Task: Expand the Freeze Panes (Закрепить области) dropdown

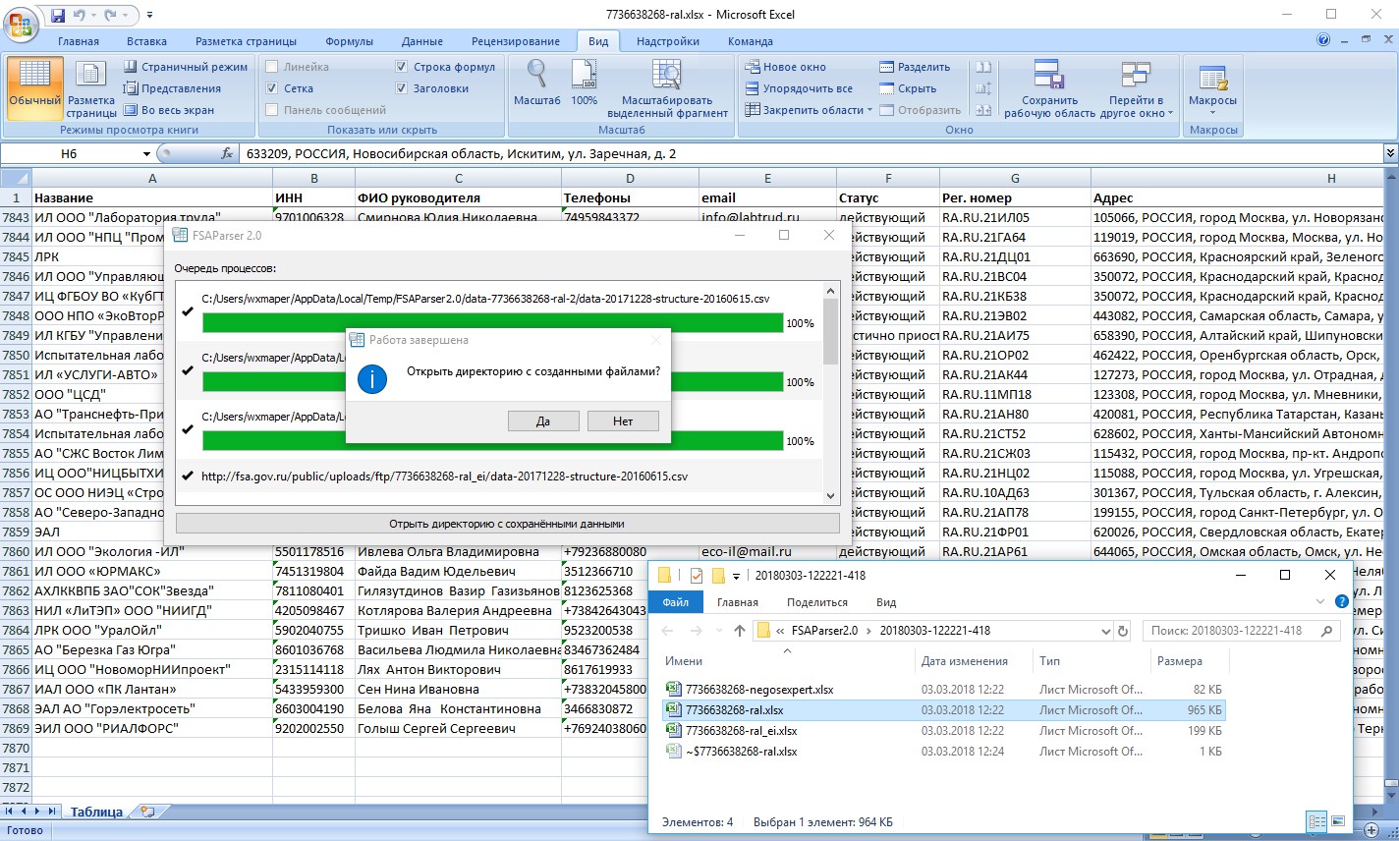Action: [x=869, y=110]
